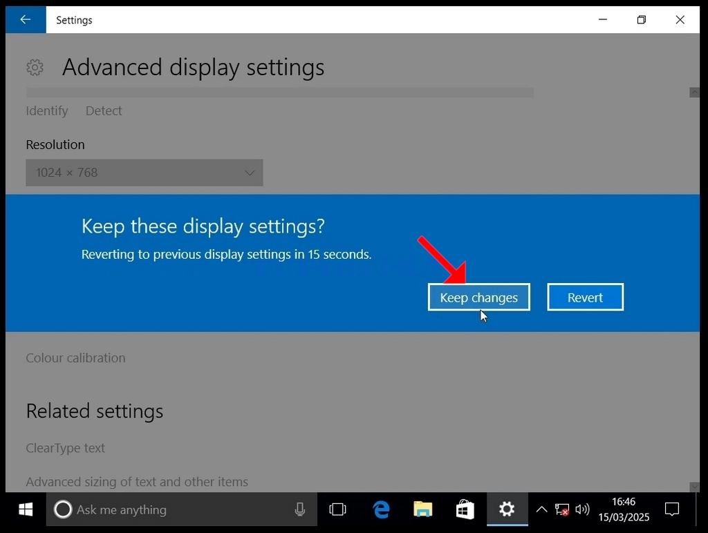Minimize the Settings window
The width and height of the screenshot is (708, 533).
[603, 19]
